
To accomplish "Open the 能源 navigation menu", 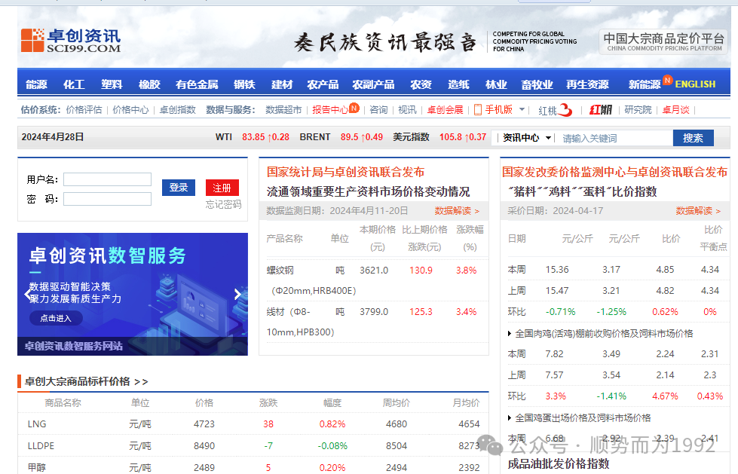I will pyautogui.click(x=36, y=84).
